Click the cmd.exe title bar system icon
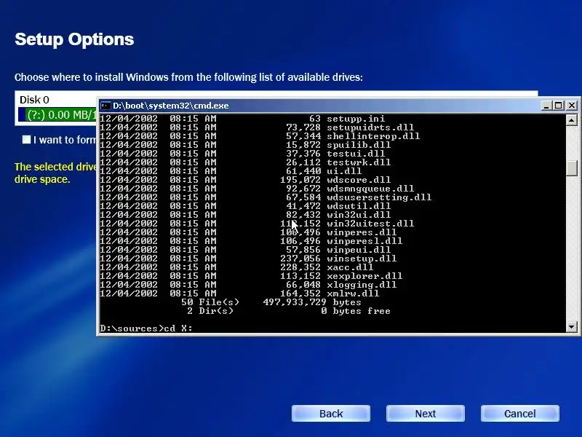This screenshot has width=582, height=437. pyautogui.click(x=105, y=106)
